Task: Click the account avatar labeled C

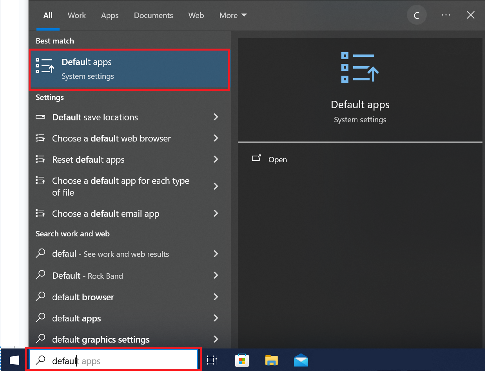Action: (417, 16)
